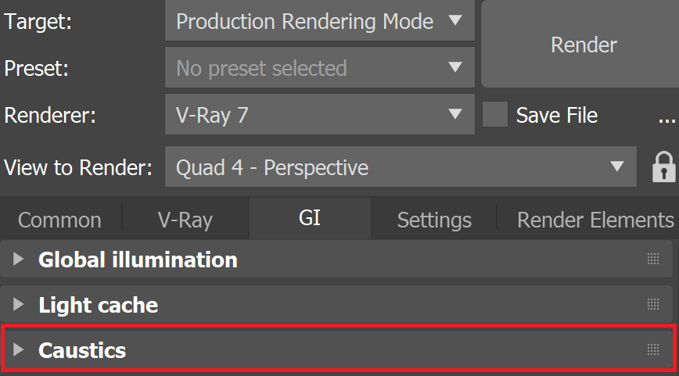Click the ellipsis browse button next to Save File
This screenshot has width=679, height=376.
tap(666, 119)
